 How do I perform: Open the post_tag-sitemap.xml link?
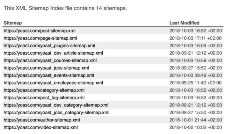click(44, 98)
